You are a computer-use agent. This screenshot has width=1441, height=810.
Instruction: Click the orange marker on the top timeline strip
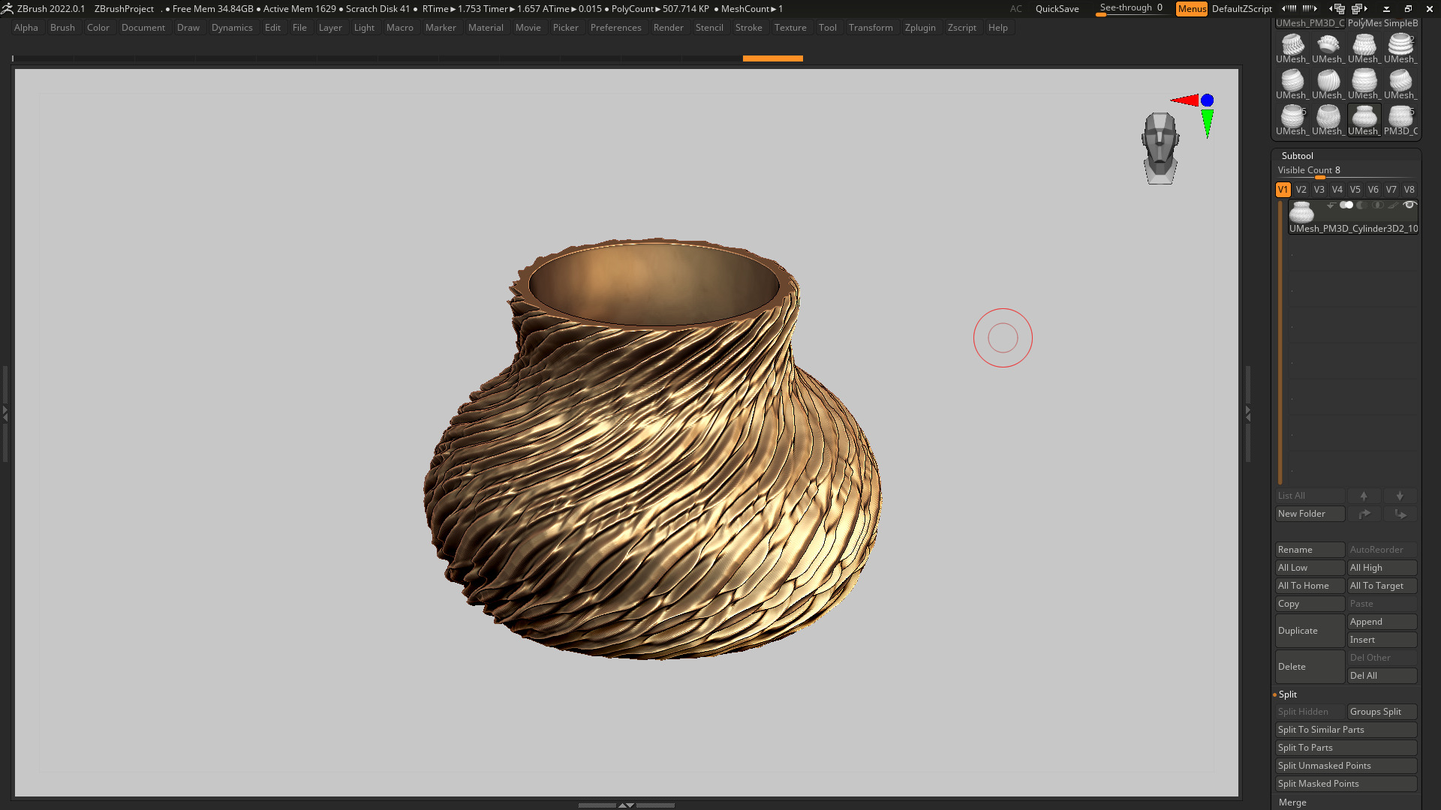tap(772, 58)
